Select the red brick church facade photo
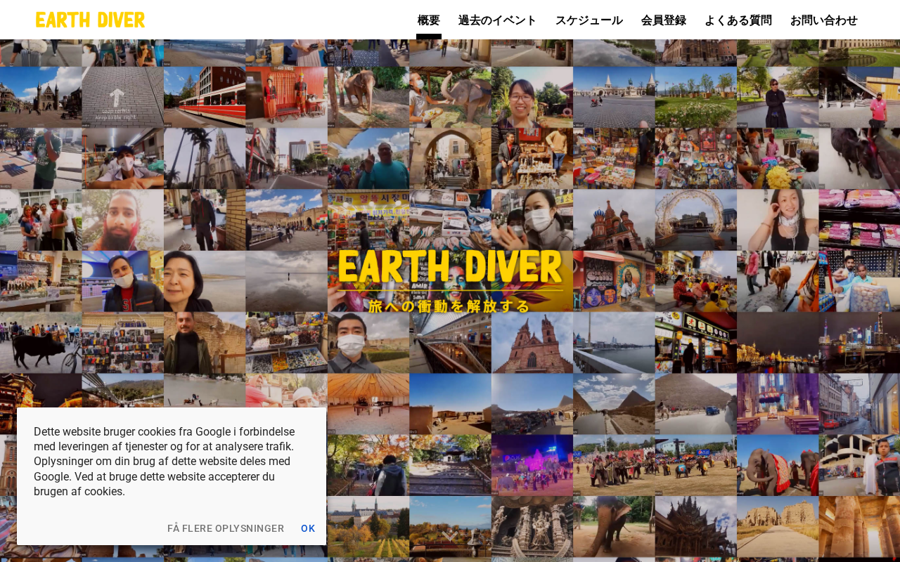Screen dimensions: 900x562 pyautogui.click(x=532, y=342)
